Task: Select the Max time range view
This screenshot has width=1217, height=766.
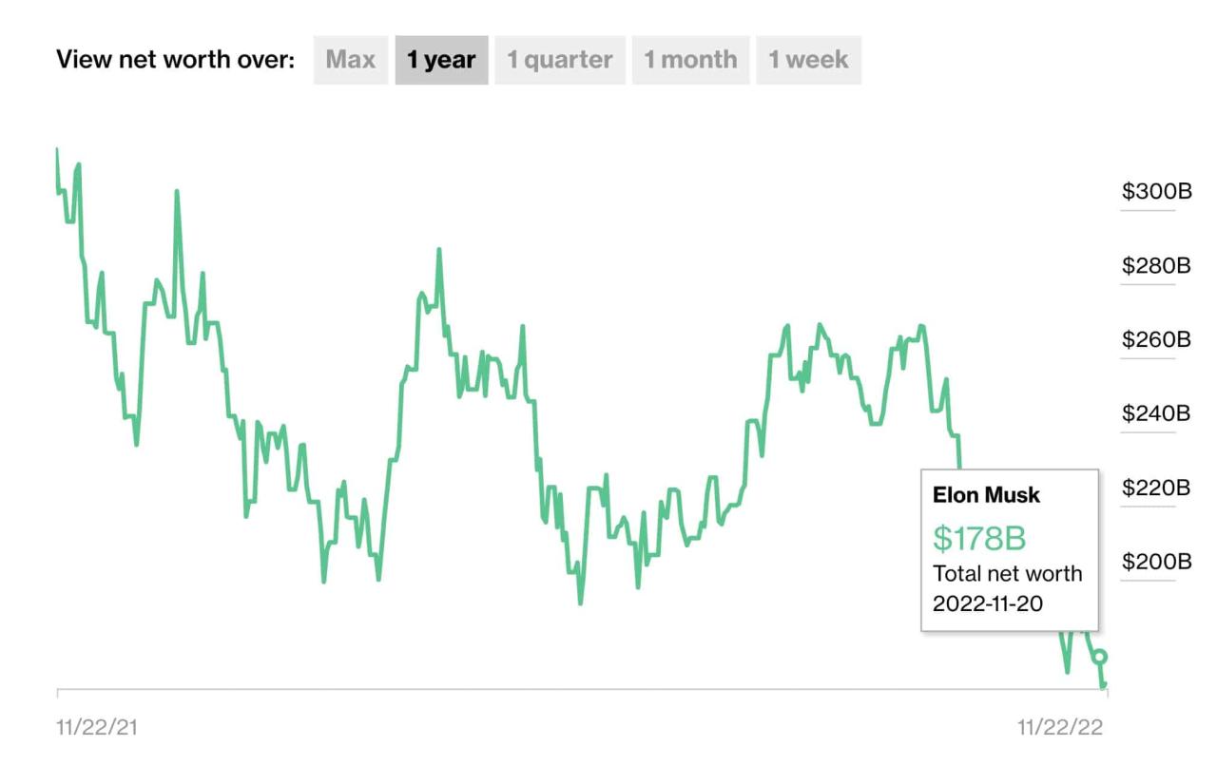Action: pyautogui.click(x=350, y=59)
